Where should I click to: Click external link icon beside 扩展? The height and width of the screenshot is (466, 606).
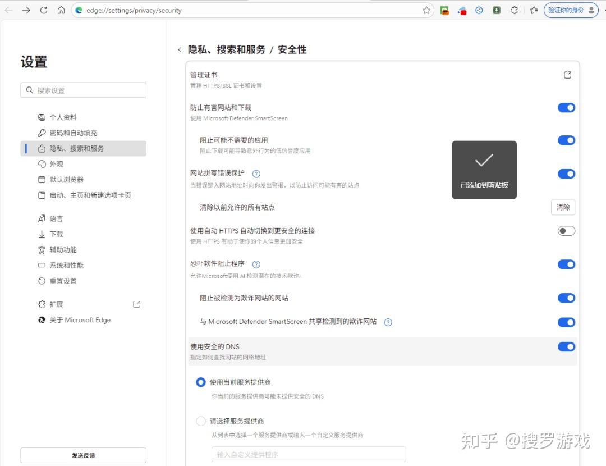[x=136, y=304]
